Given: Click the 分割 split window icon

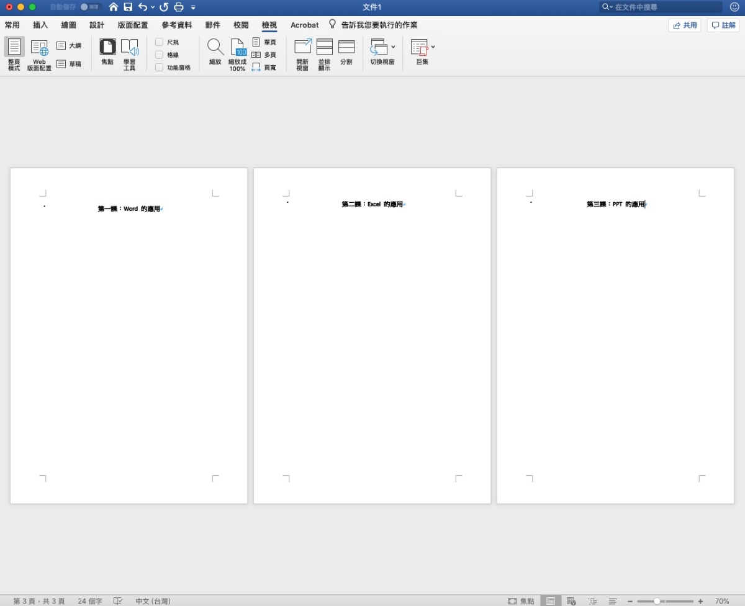Looking at the screenshot, I should (346, 48).
